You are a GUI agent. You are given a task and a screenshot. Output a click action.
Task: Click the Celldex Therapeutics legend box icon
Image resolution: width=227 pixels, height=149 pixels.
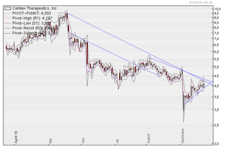pos(8,8)
